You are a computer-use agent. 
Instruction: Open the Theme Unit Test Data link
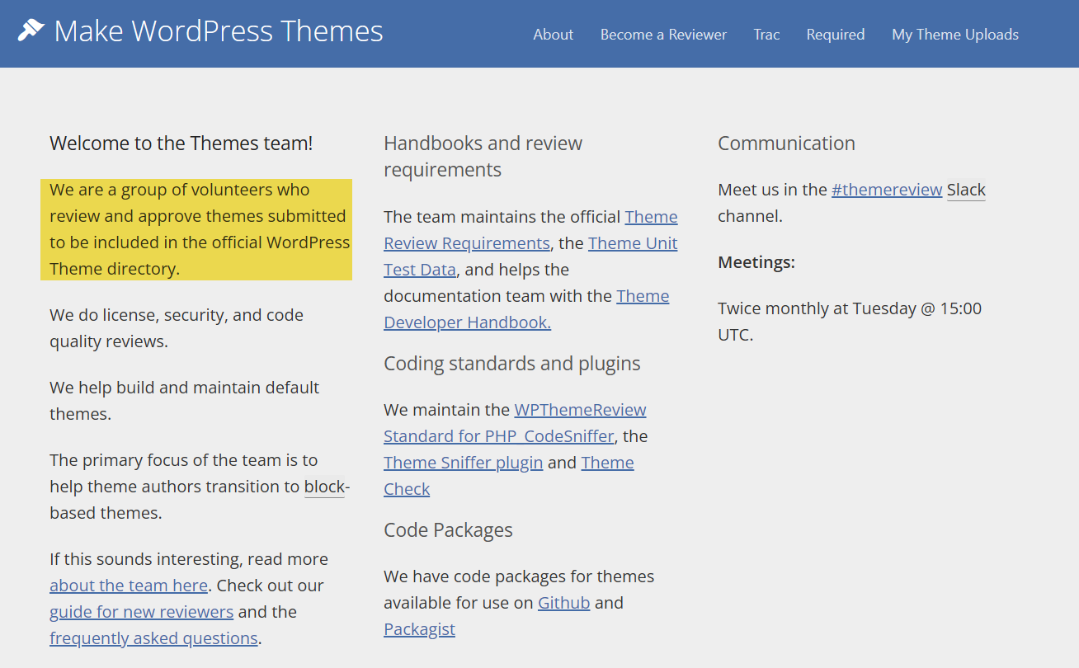click(632, 243)
